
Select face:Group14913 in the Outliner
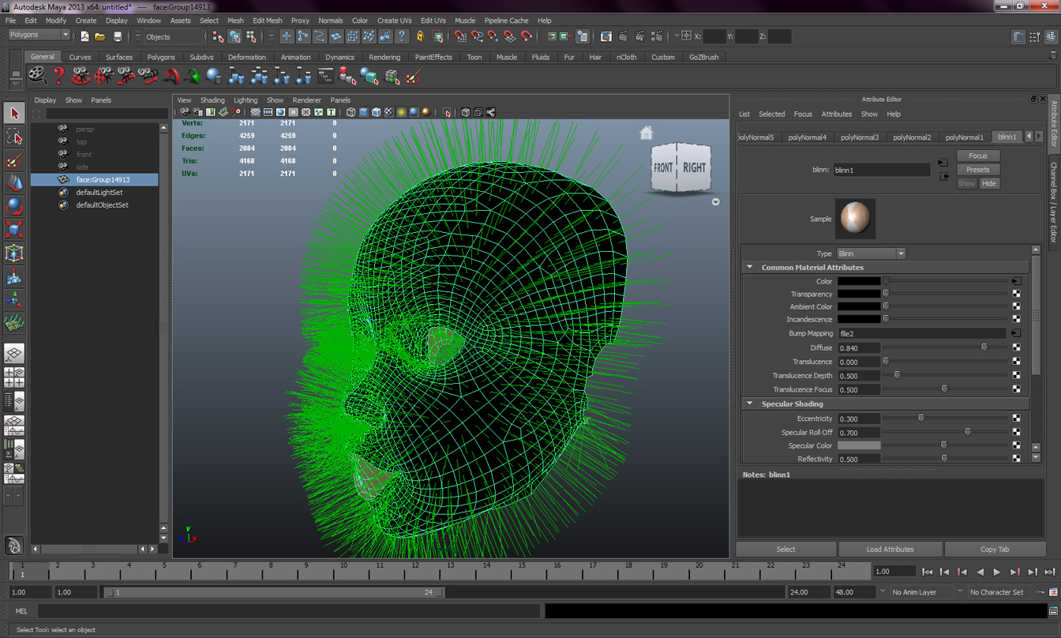(103, 180)
